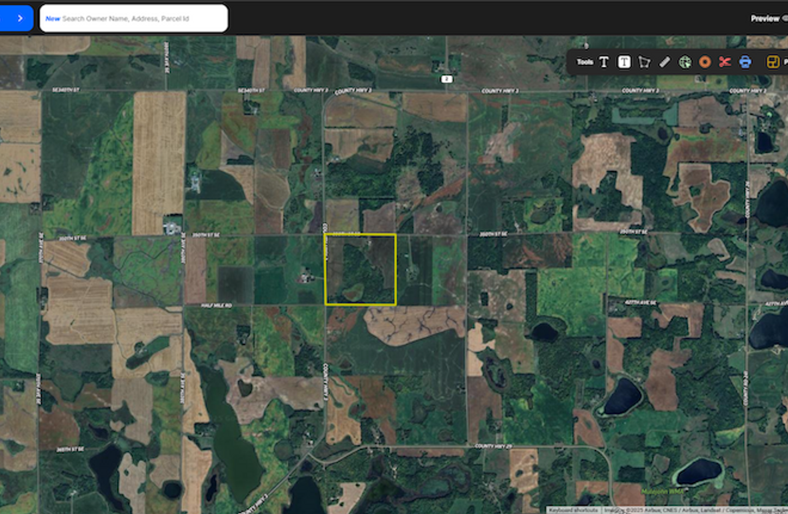Click the globe with cursor icon
The width and height of the screenshot is (788, 514).
pyautogui.click(x=685, y=62)
